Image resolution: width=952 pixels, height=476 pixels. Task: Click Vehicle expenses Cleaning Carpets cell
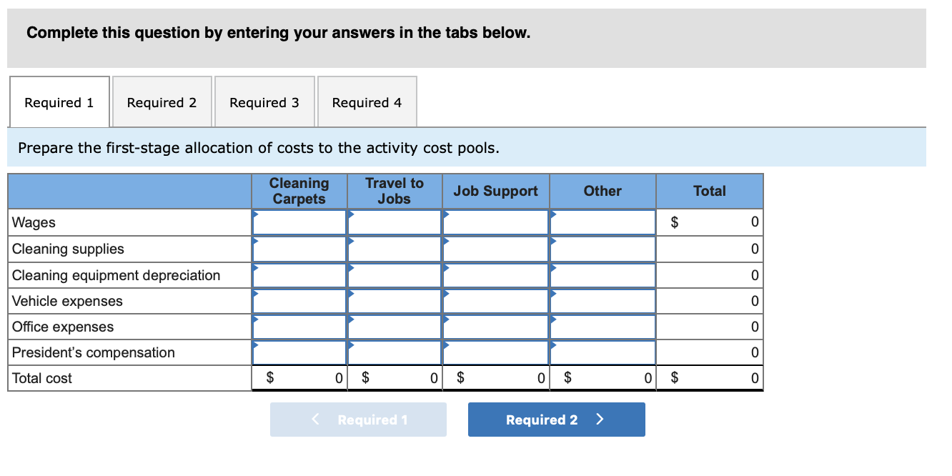click(x=299, y=301)
